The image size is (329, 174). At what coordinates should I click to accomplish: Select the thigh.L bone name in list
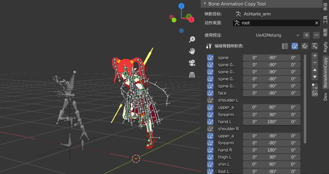pyautogui.click(x=225, y=157)
